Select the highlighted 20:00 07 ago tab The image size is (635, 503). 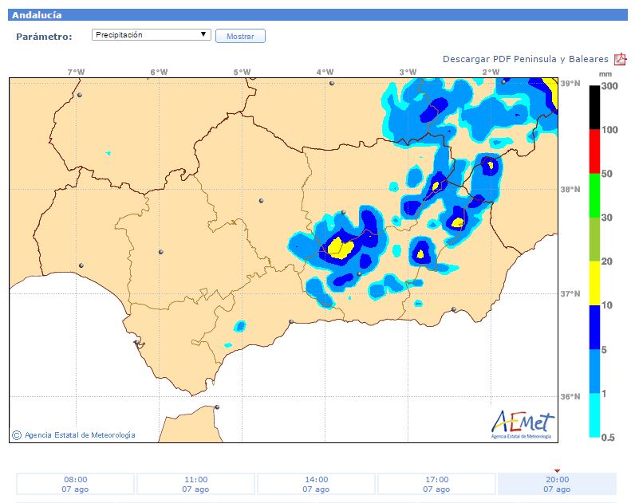coord(557,484)
